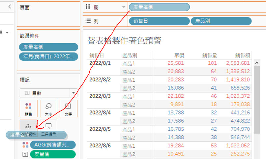Click the unit price cell 25,581
The height and width of the screenshot is (159, 266).
pos(176,63)
